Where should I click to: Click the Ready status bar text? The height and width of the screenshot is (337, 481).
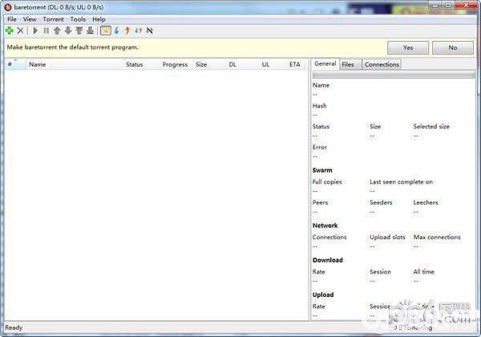click(14, 328)
